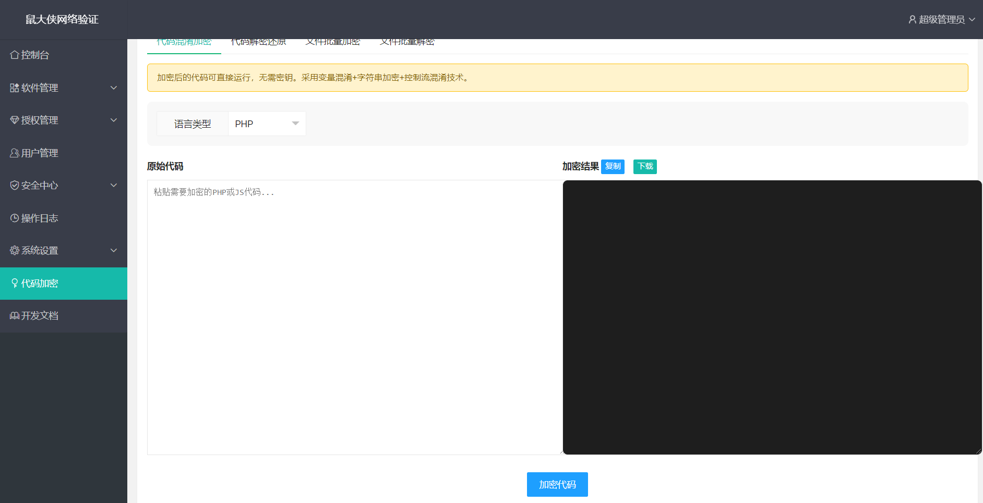Click the 复制 button next to 加密结果
This screenshot has width=983, height=503.
613,166
